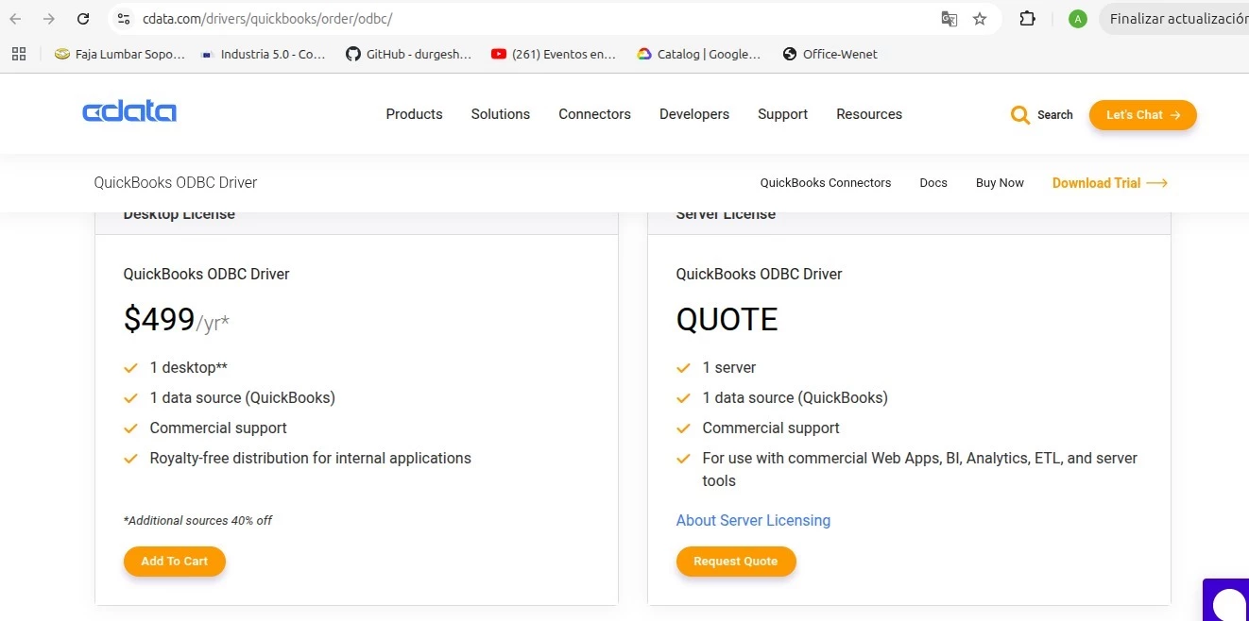Open the Solutions menu
The image size is (1249, 621).
pyautogui.click(x=501, y=114)
